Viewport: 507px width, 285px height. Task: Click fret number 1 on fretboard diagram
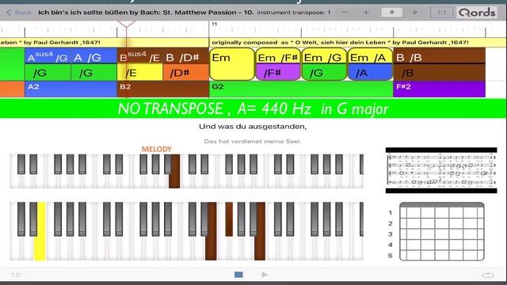pos(391,213)
